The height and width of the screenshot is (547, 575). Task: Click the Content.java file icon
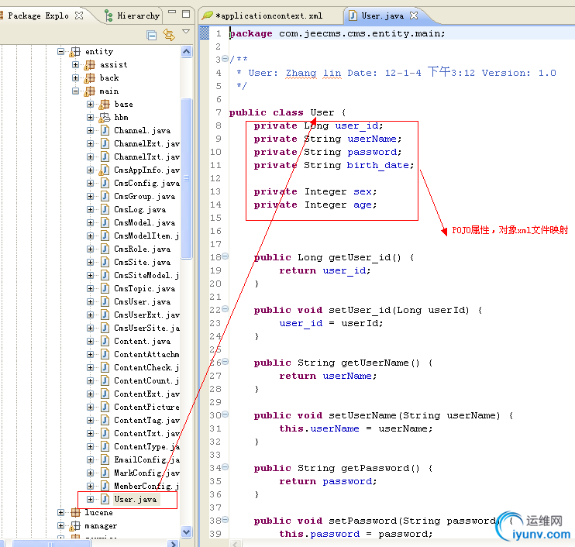click(x=105, y=342)
